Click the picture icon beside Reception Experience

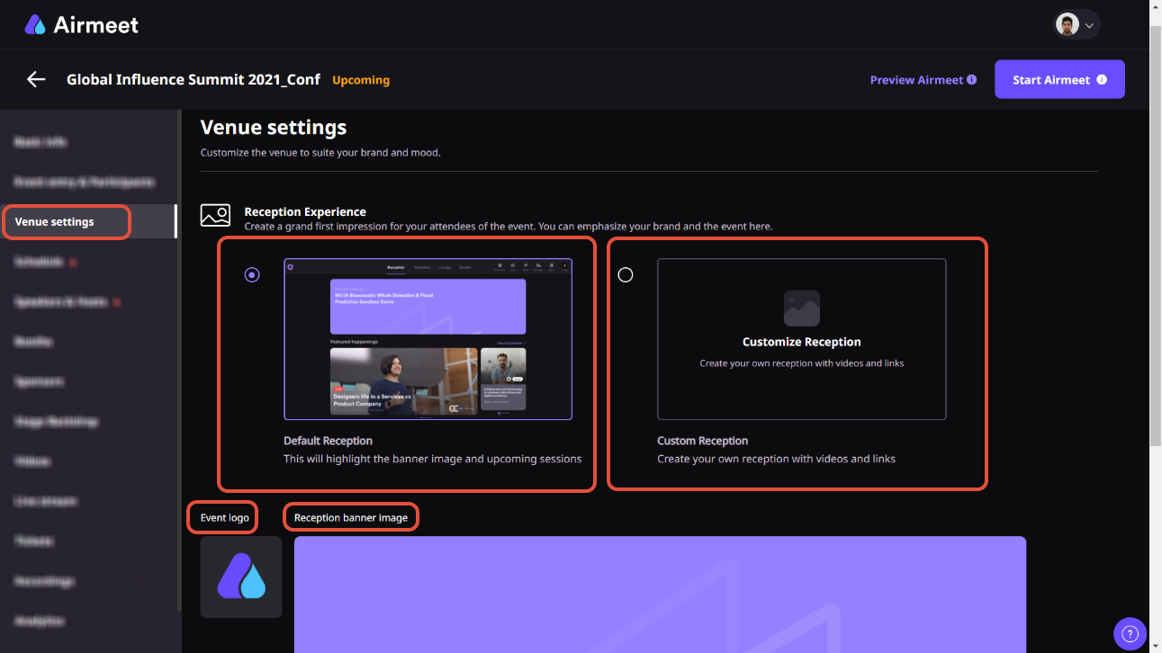[215, 215]
